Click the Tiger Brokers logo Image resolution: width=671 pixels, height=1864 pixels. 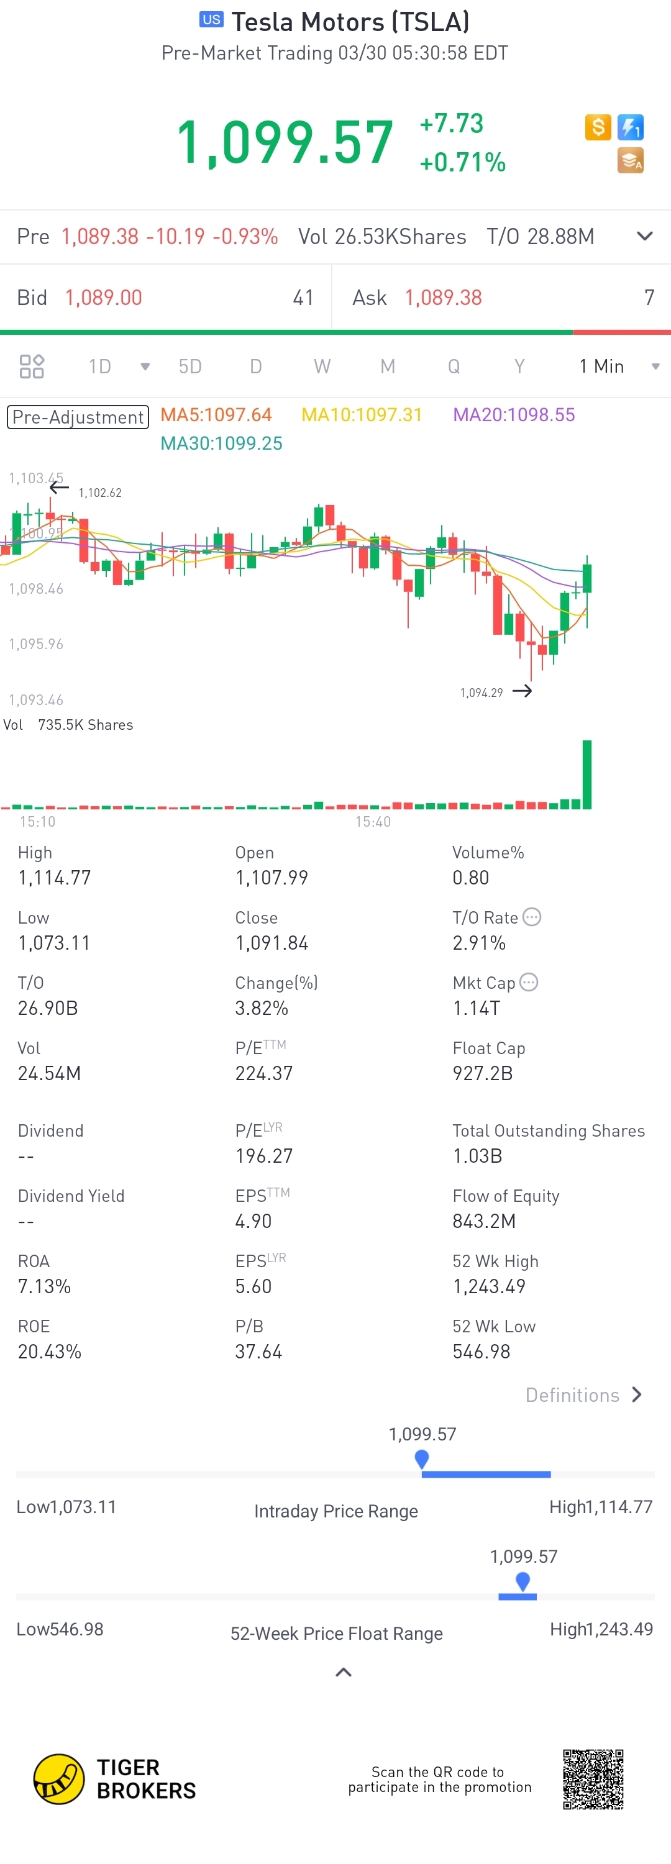tap(58, 1778)
